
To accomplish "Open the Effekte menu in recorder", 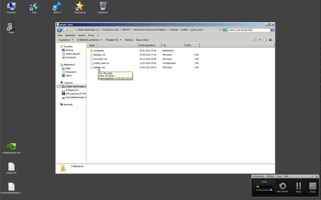I will click(270, 176).
